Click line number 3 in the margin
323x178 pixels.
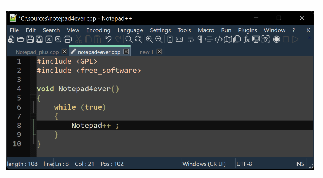pos(19,80)
